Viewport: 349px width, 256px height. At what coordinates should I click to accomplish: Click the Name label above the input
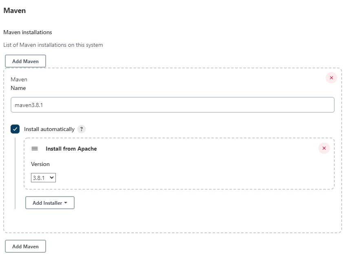[18, 88]
